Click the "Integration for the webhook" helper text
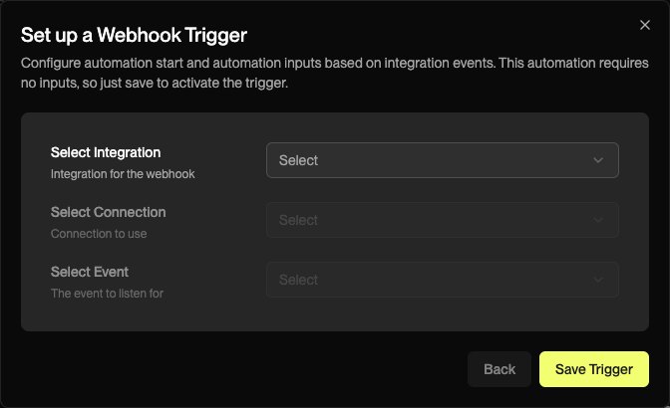Image resolution: width=670 pixels, height=408 pixels. 123,174
